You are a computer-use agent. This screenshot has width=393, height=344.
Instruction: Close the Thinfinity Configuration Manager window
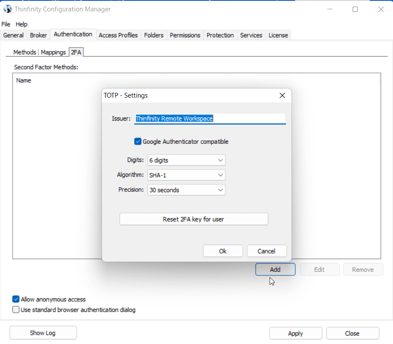point(381,9)
